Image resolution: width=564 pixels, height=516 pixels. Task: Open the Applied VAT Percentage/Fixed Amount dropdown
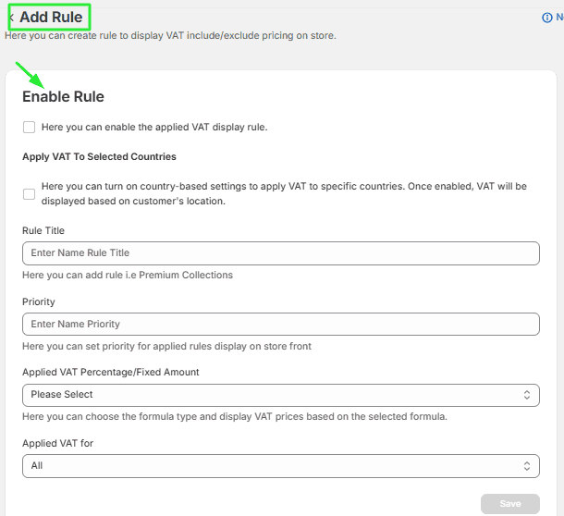(x=281, y=395)
